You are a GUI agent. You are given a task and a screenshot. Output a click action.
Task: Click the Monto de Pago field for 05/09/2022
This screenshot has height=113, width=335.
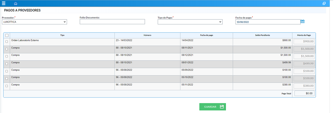click(x=304, y=71)
